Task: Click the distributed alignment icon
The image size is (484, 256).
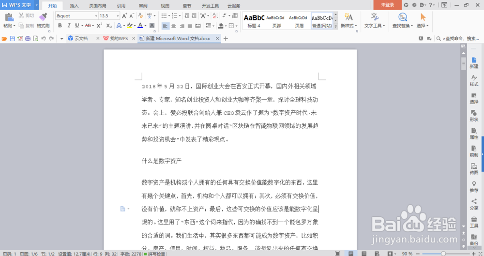Action: tap(198, 26)
